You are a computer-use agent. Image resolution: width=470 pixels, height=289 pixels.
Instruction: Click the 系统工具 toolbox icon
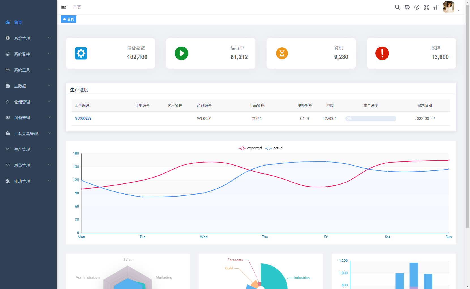(8, 70)
